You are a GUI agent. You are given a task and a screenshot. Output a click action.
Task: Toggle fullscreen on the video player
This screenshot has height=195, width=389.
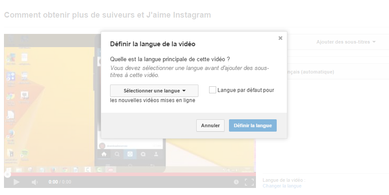[x=249, y=182]
